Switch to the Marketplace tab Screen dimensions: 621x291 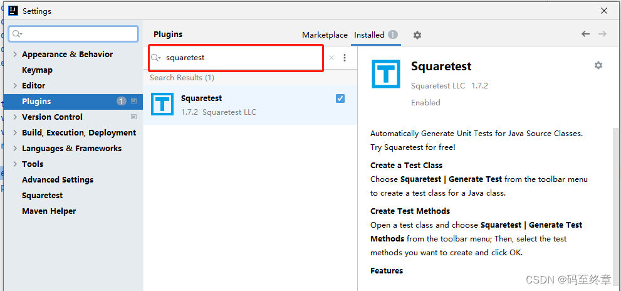pos(325,35)
